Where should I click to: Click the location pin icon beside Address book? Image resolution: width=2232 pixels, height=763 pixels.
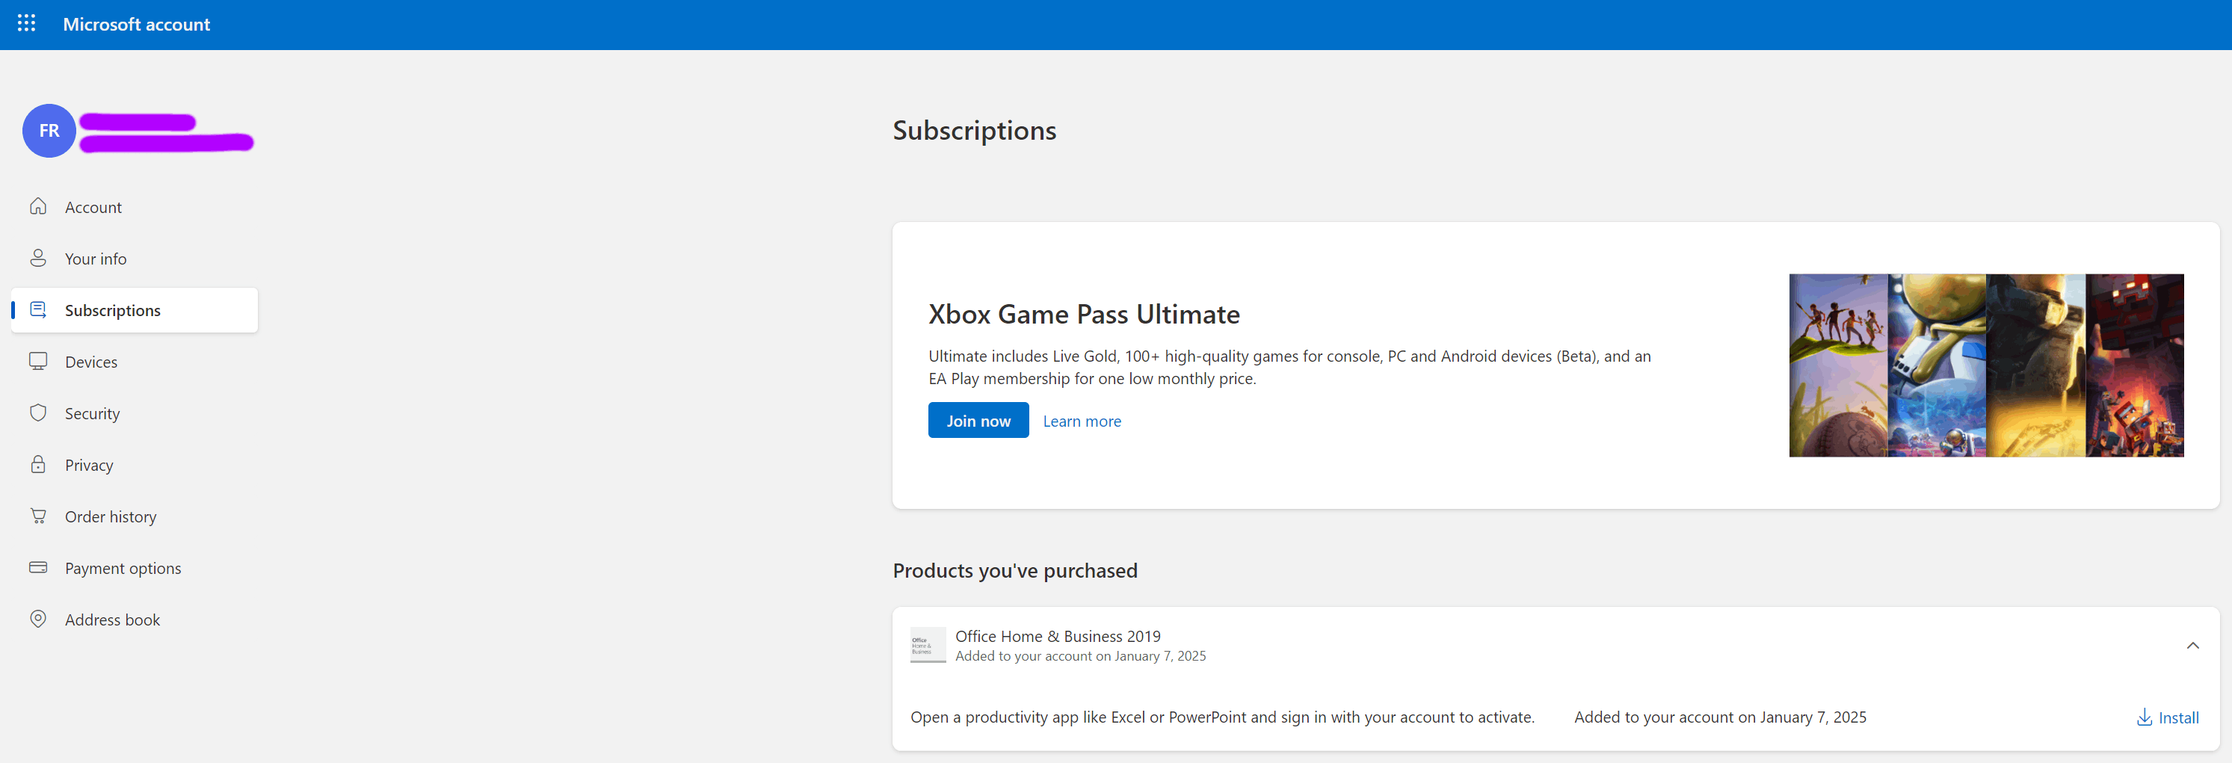38,620
